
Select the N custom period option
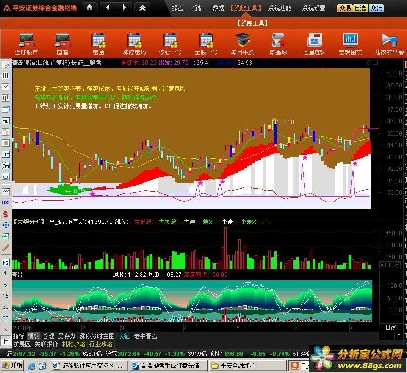5,329
